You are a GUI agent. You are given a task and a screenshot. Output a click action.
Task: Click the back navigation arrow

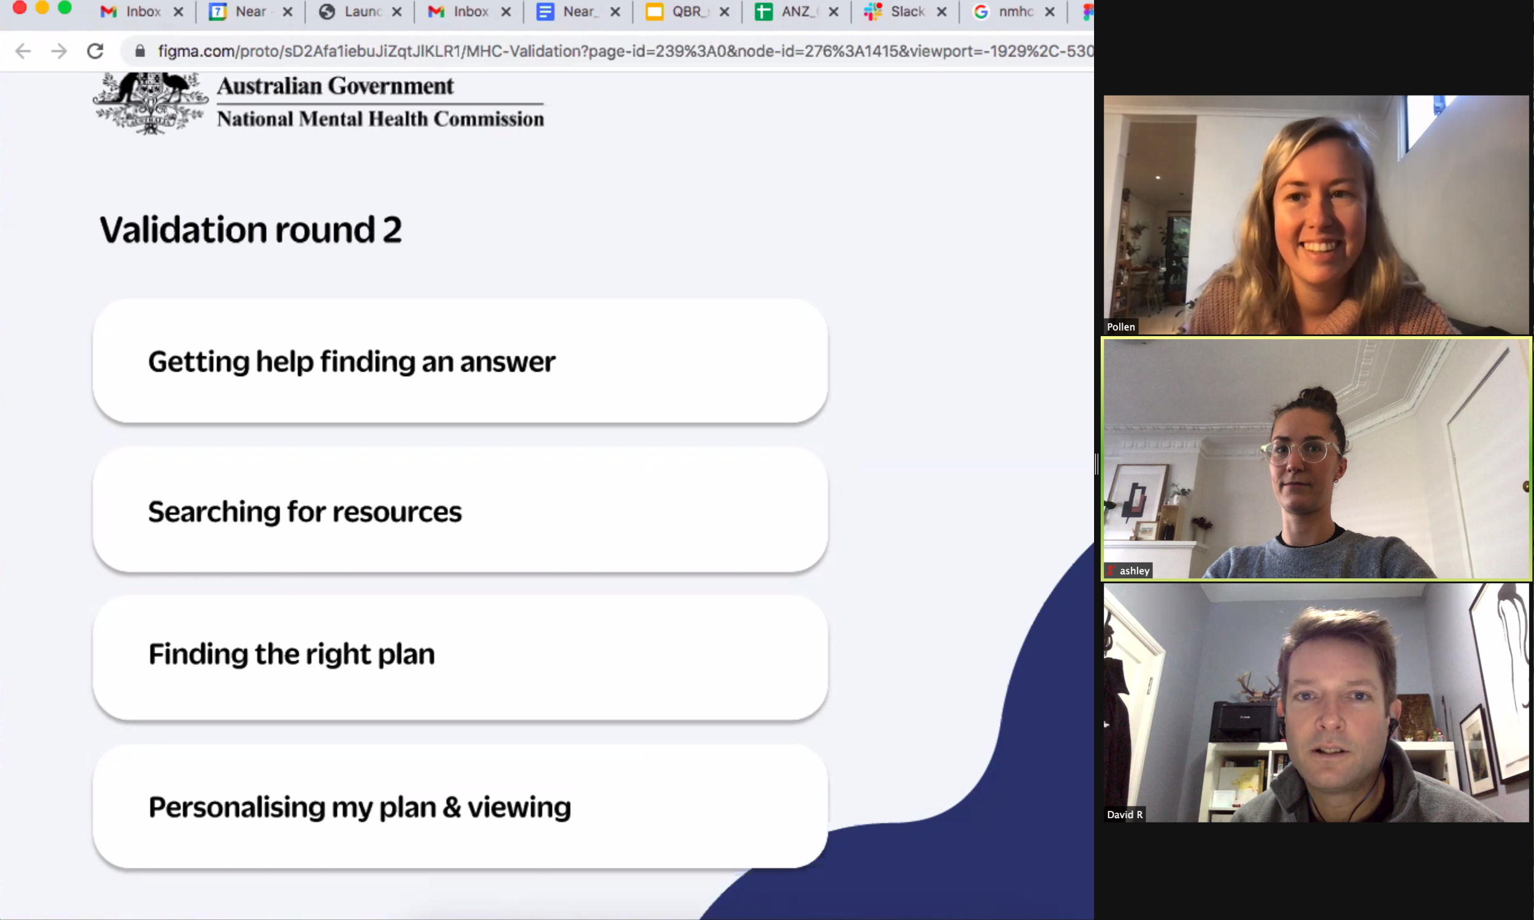click(x=23, y=52)
